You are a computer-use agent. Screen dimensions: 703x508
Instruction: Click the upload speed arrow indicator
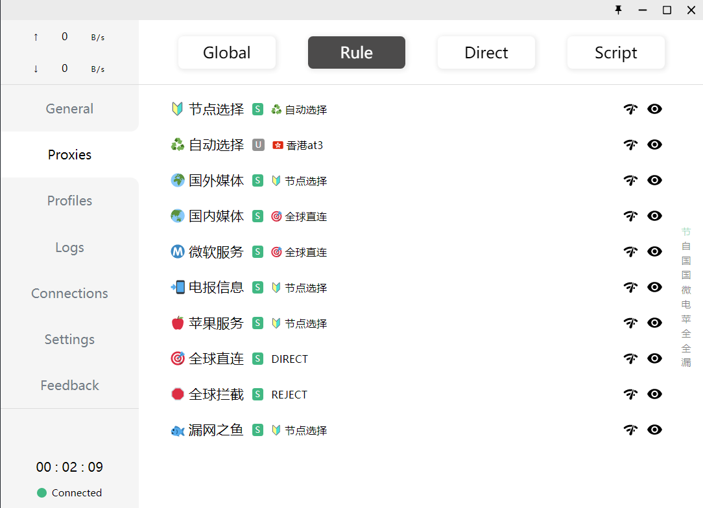point(36,37)
